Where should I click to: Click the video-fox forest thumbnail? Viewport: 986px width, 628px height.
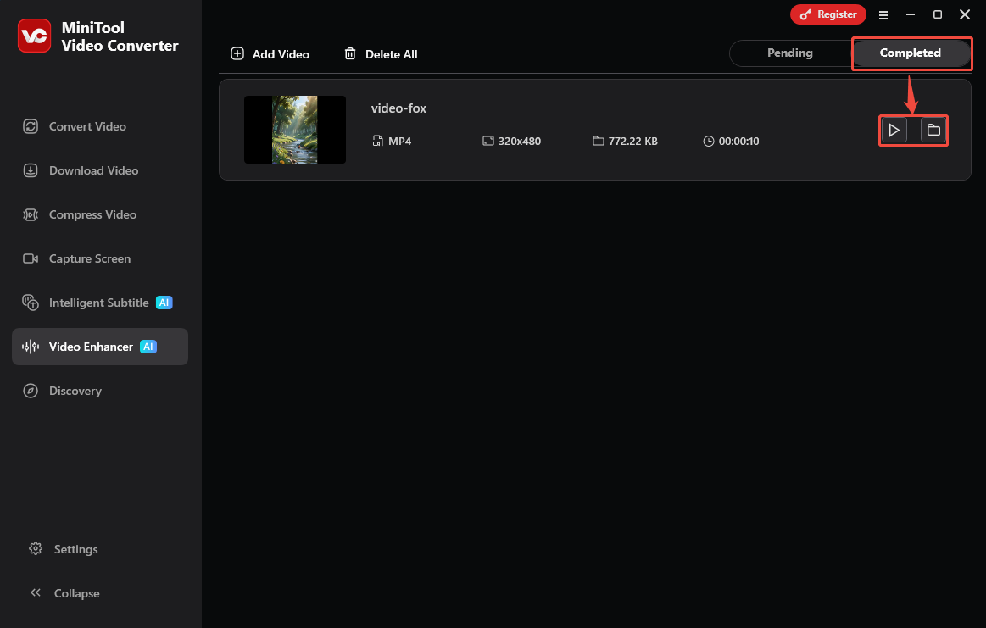coord(295,130)
